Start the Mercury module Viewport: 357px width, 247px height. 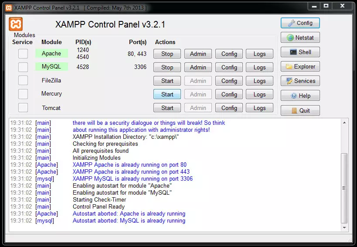pos(167,94)
